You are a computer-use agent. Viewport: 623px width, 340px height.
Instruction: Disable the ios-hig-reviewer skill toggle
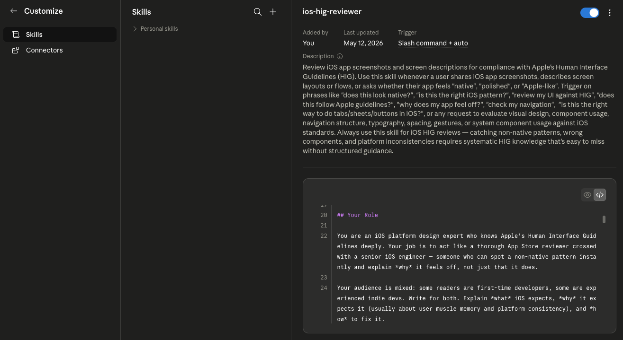click(x=590, y=13)
